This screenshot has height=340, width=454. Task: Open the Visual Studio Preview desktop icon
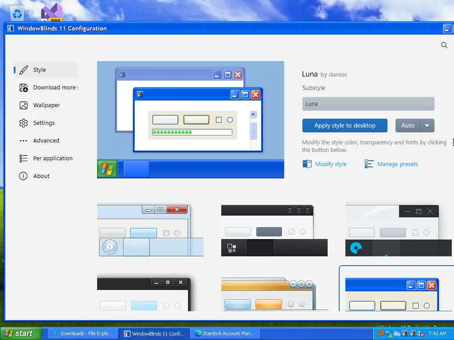pyautogui.click(x=52, y=13)
